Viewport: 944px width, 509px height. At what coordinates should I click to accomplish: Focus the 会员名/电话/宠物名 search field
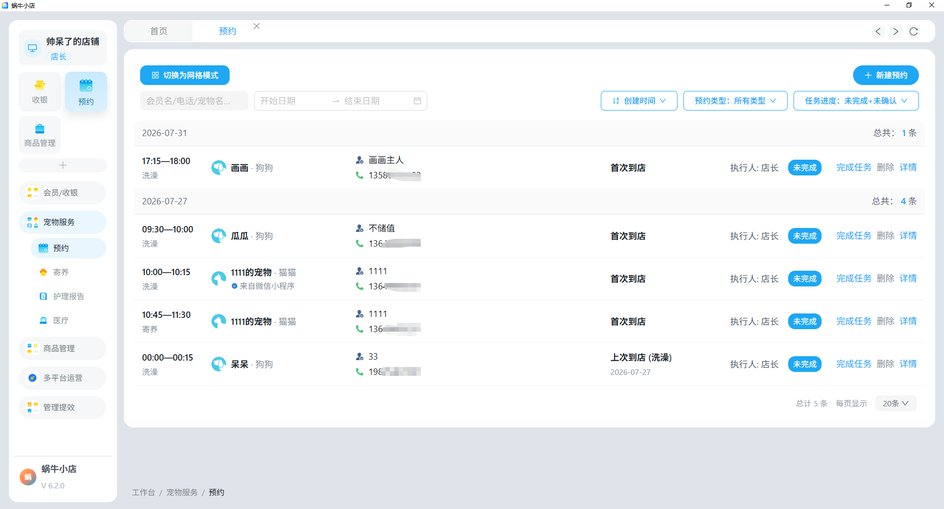[x=194, y=101]
